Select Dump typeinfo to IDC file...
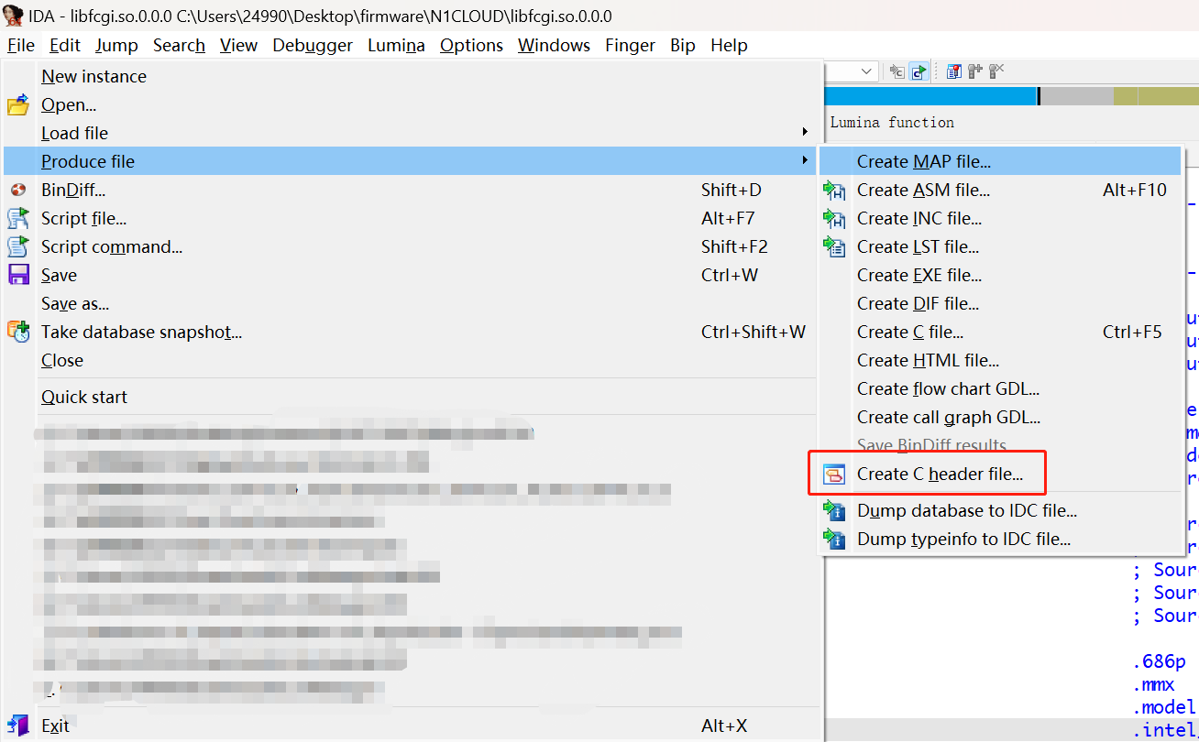The height and width of the screenshot is (742, 1199). click(1000, 539)
